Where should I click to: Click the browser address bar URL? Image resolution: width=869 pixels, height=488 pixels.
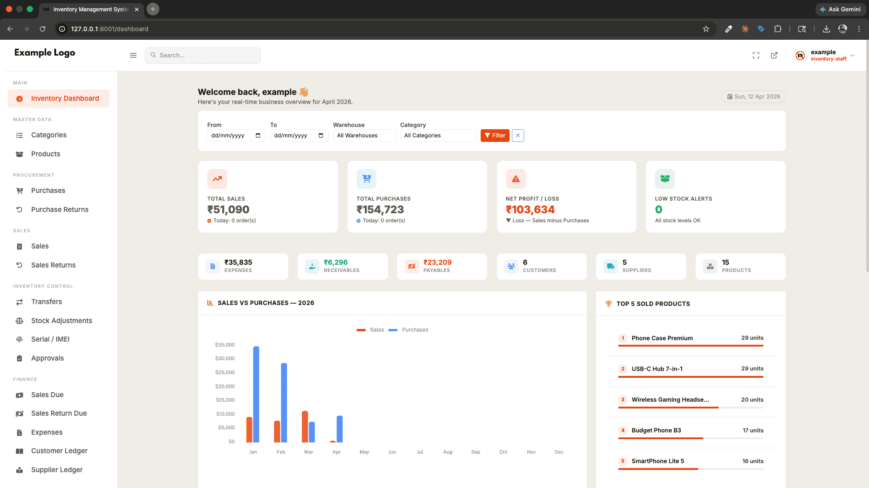[x=110, y=29]
